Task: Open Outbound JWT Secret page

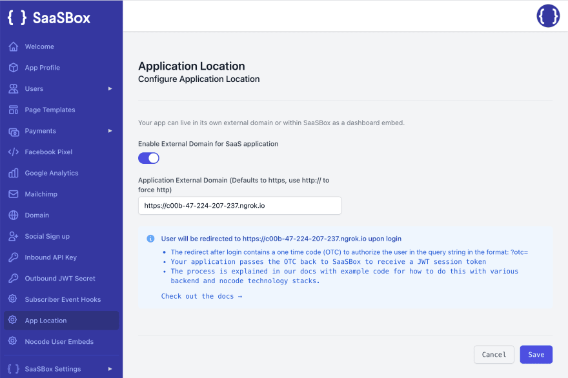Action: [x=61, y=279]
